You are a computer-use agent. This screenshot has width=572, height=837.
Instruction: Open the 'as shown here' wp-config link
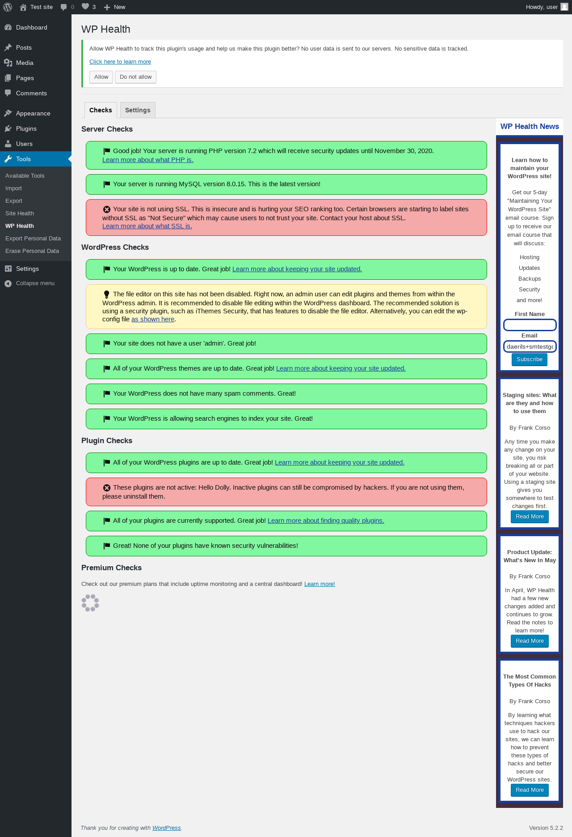click(x=153, y=319)
